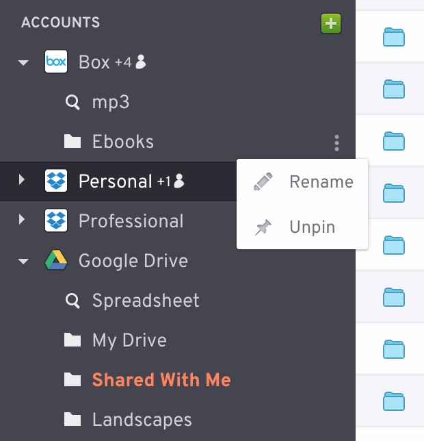Viewport: 424px width, 441px height.
Task: Click the Professional Dropbox logo icon
Action: point(56,220)
